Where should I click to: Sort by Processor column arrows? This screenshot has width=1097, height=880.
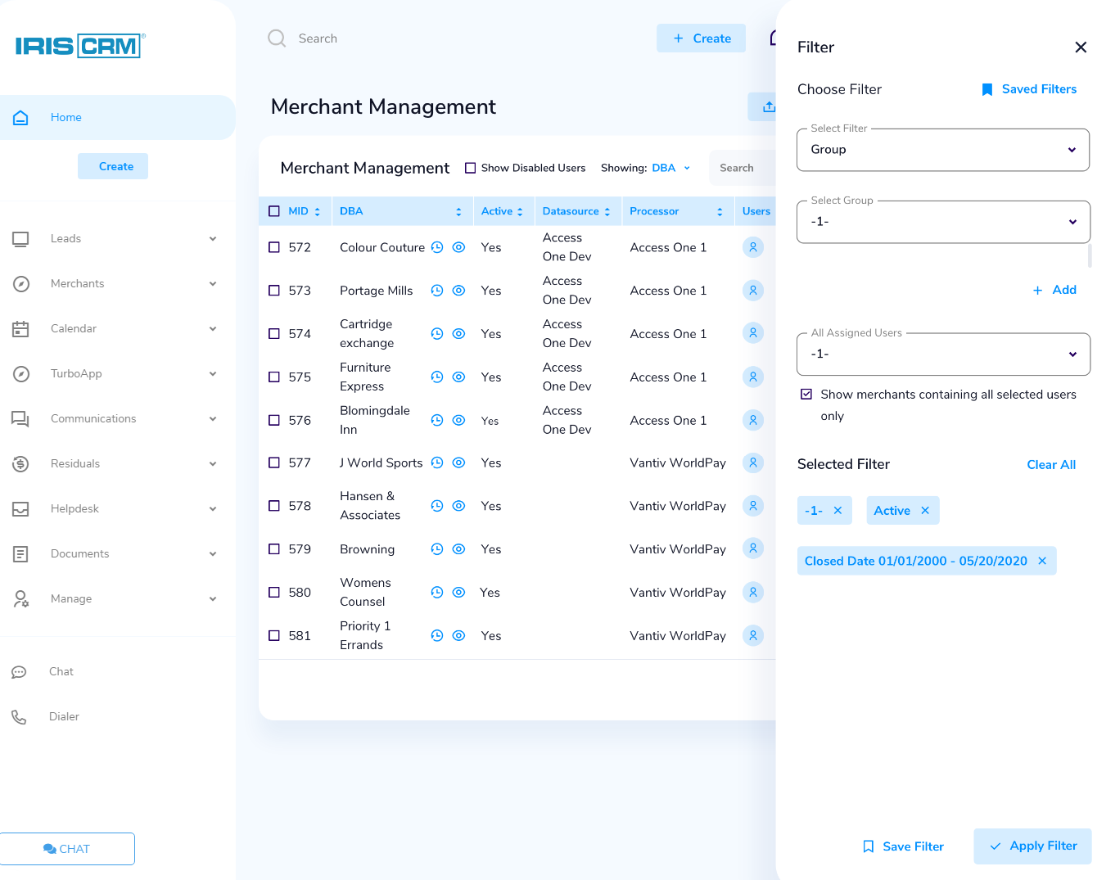pos(720,212)
